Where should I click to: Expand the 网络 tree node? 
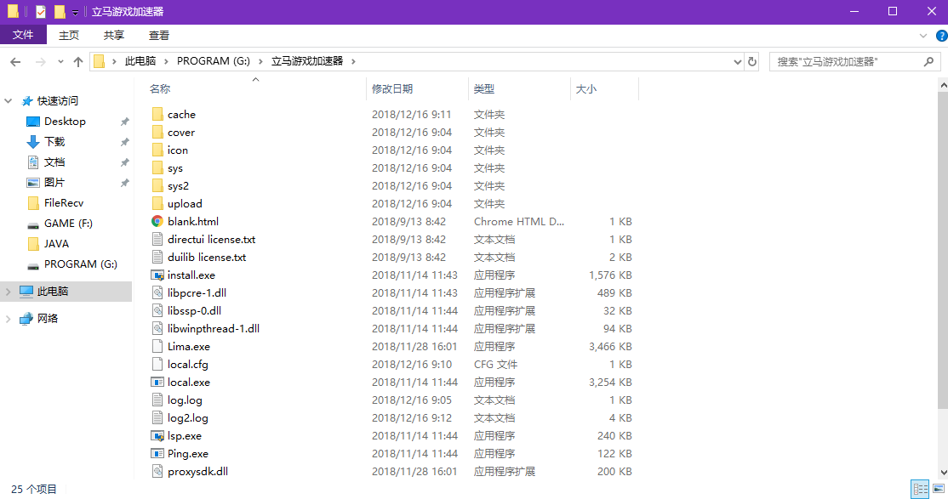pyautogui.click(x=9, y=319)
